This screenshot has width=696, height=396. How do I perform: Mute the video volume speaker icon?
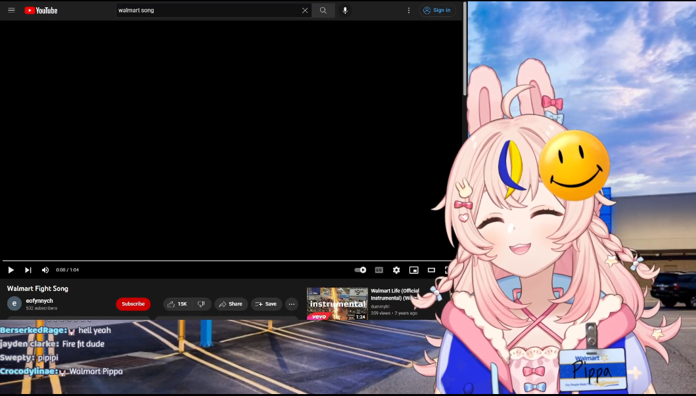[45, 270]
